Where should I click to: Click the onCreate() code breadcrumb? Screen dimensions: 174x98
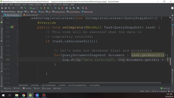click(35, 85)
